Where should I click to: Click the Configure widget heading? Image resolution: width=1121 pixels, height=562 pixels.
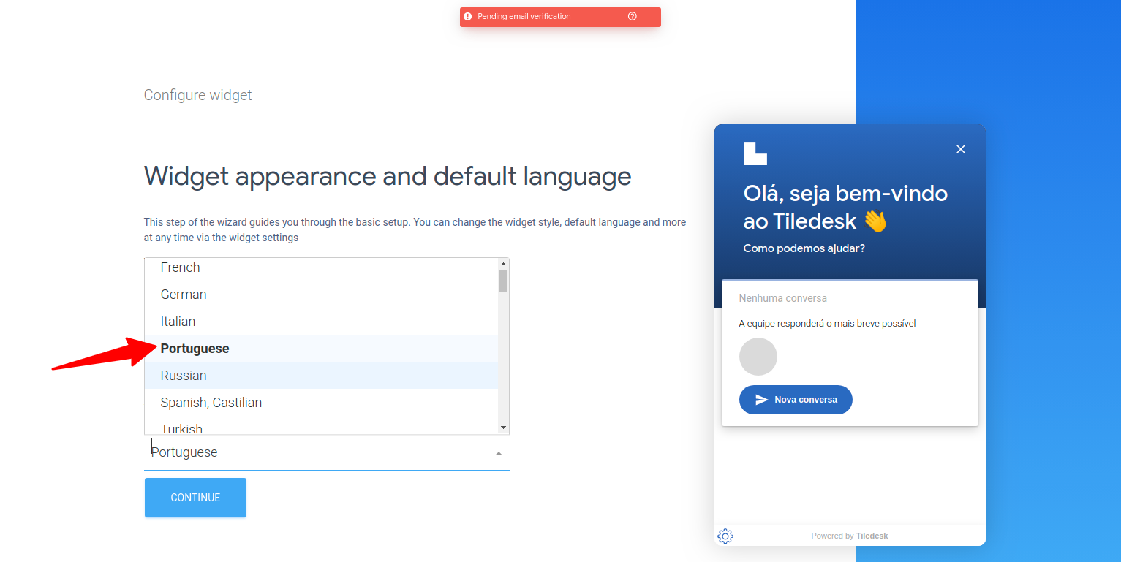(198, 95)
